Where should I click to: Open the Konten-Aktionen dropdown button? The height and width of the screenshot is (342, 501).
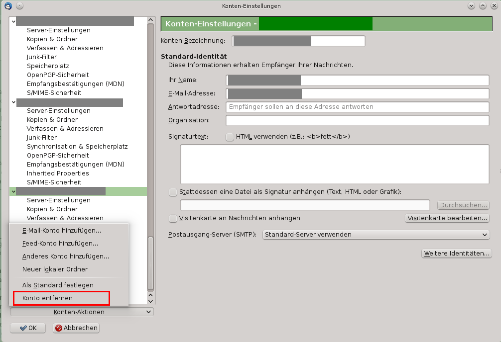point(82,312)
